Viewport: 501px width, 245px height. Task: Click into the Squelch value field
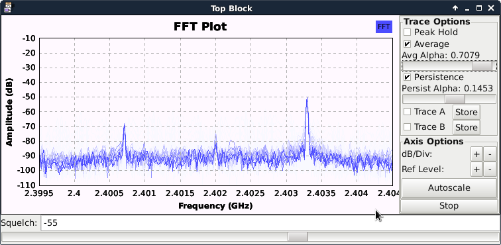(270, 223)
